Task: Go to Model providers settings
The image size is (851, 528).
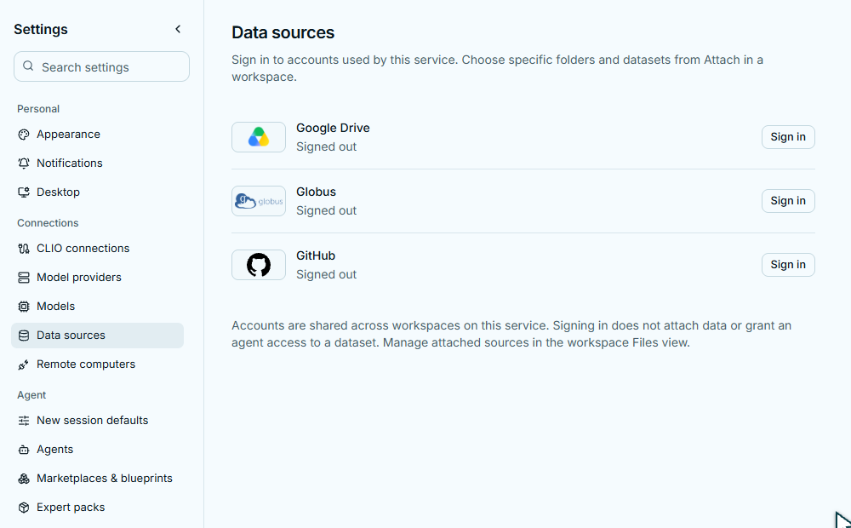Action: click(98, 278)
